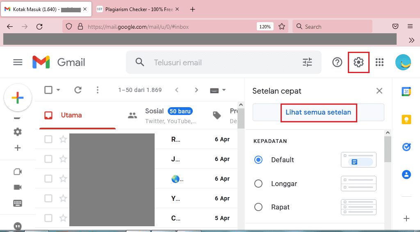
Task: Click the sidebar gear manage labels icon
Action: [x=18, y=132]
